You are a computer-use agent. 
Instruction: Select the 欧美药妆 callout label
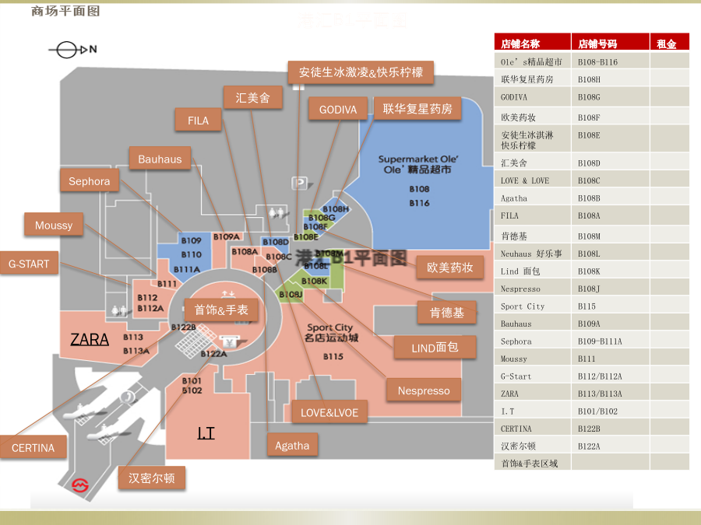449,268
